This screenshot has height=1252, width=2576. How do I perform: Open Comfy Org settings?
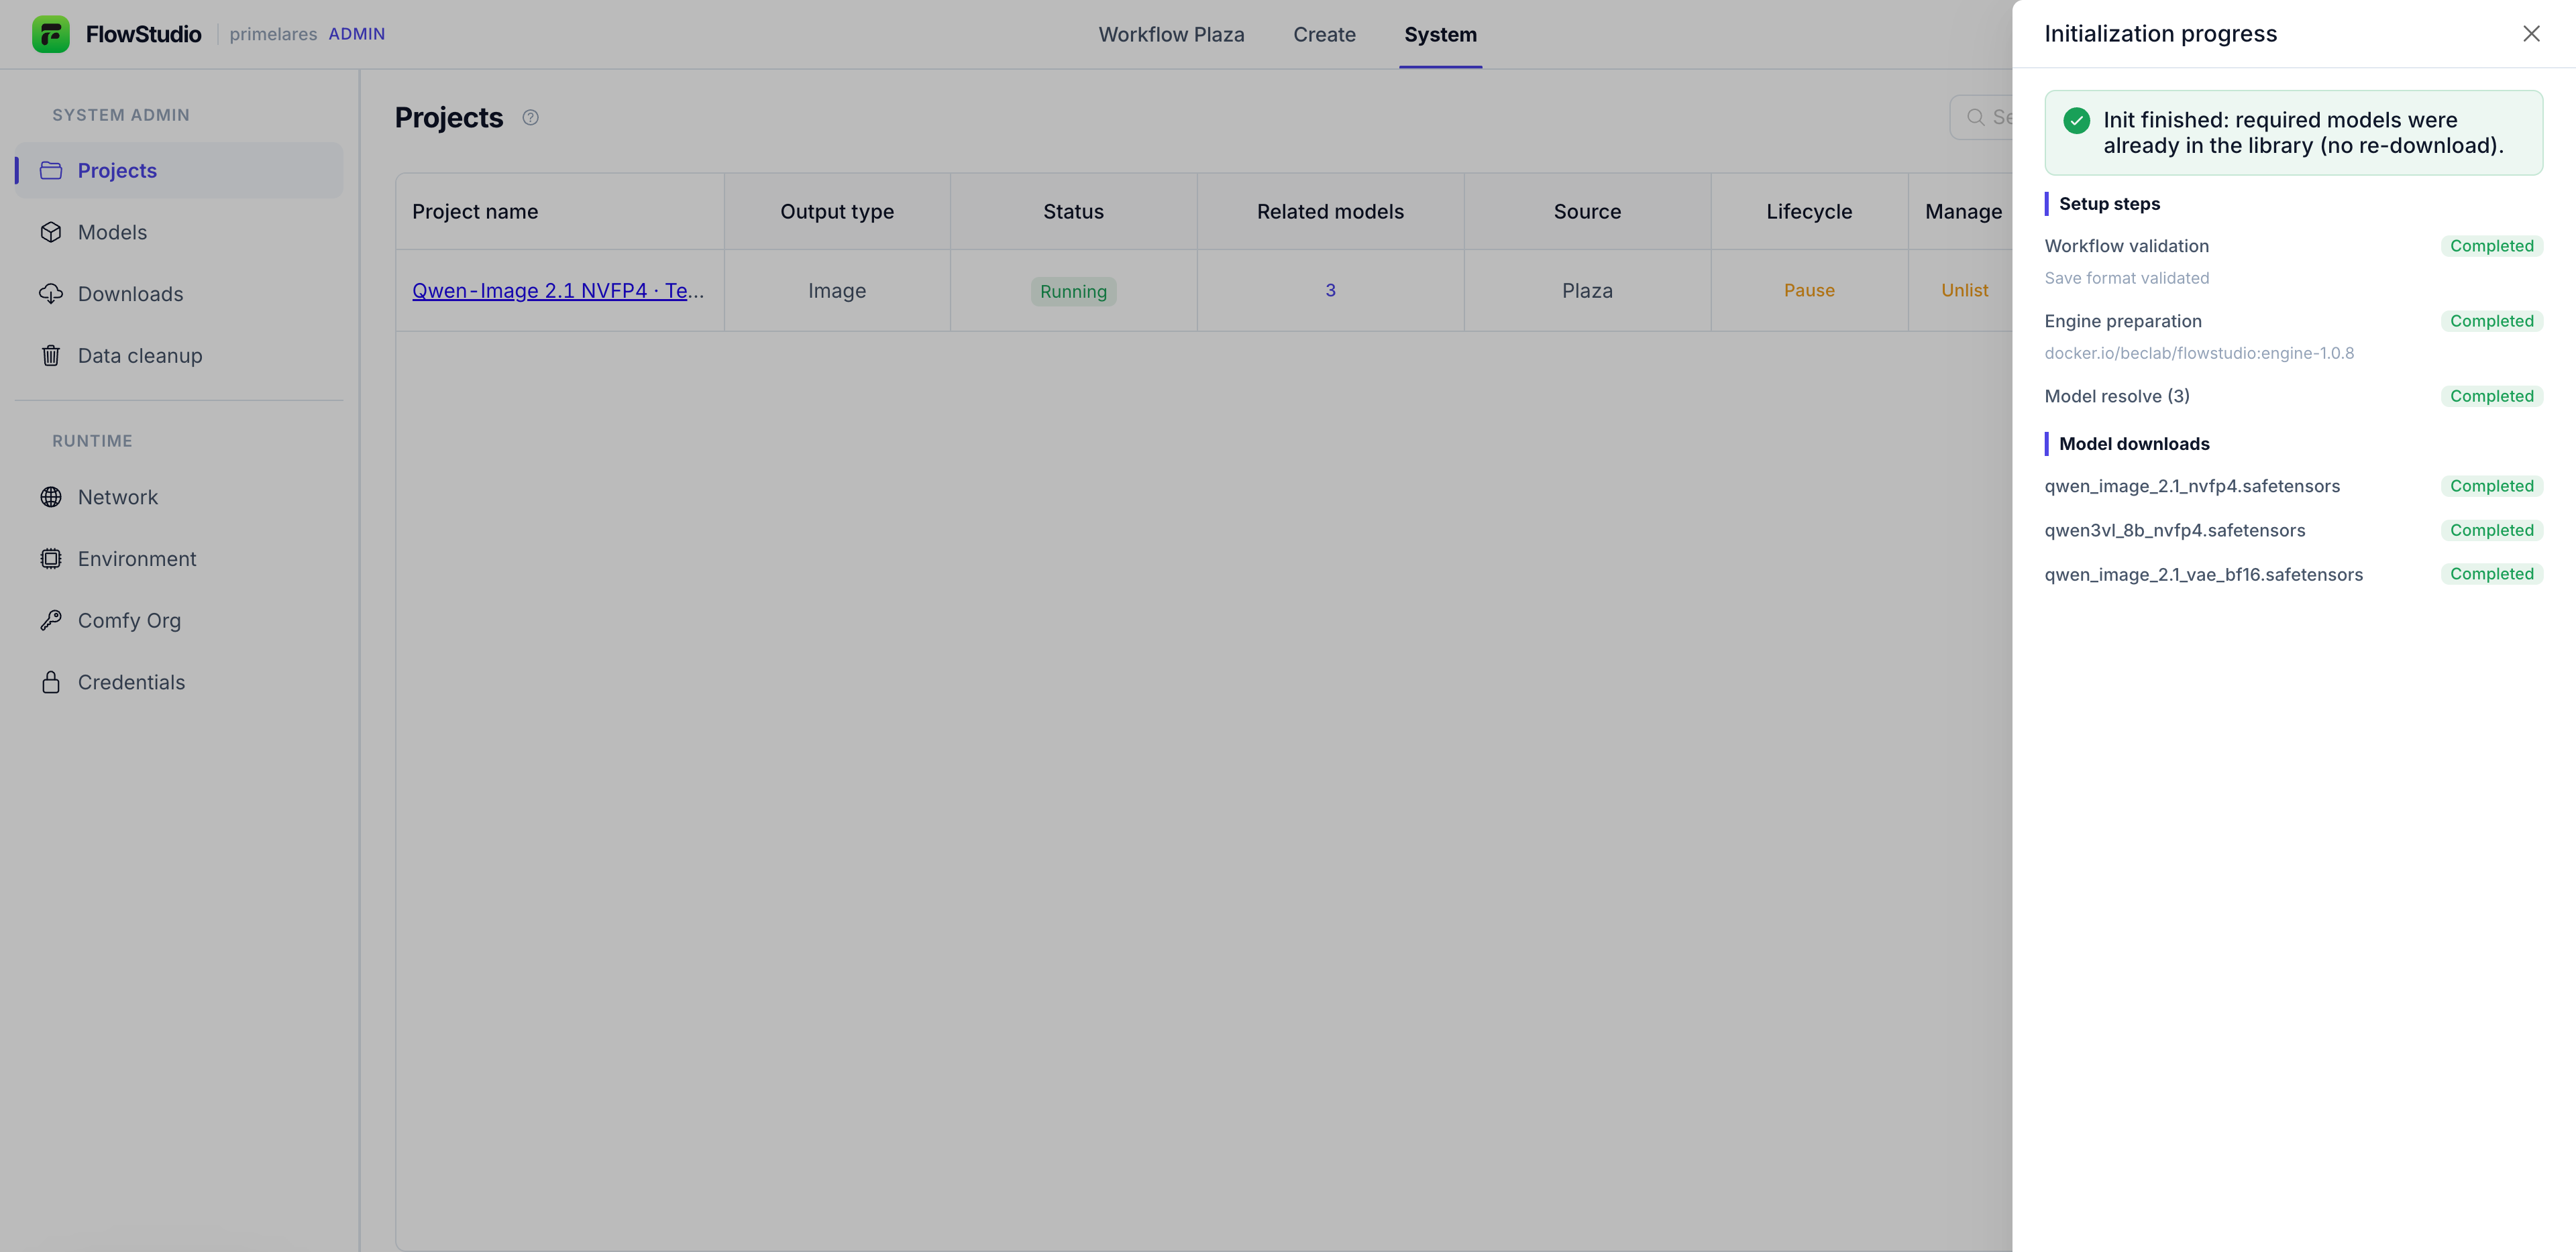point(179,621)
